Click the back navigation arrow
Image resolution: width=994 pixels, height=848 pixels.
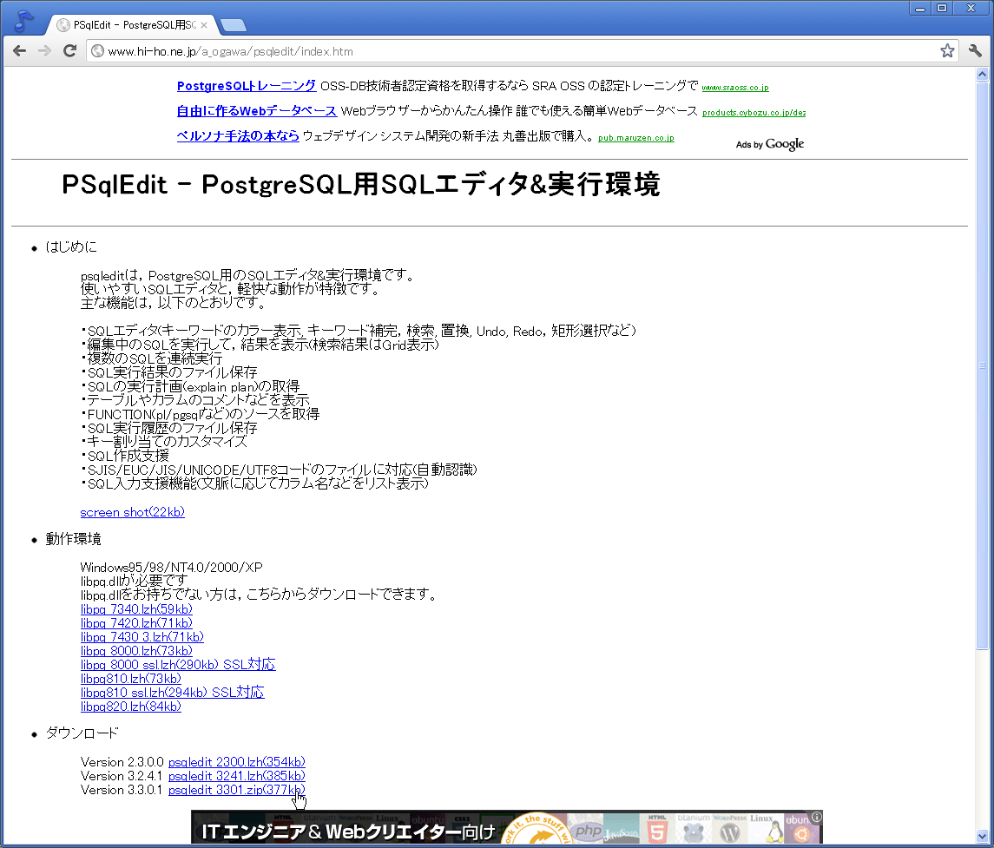coord(19,50)
